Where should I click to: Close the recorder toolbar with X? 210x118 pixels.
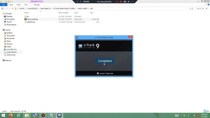(133, 2)
